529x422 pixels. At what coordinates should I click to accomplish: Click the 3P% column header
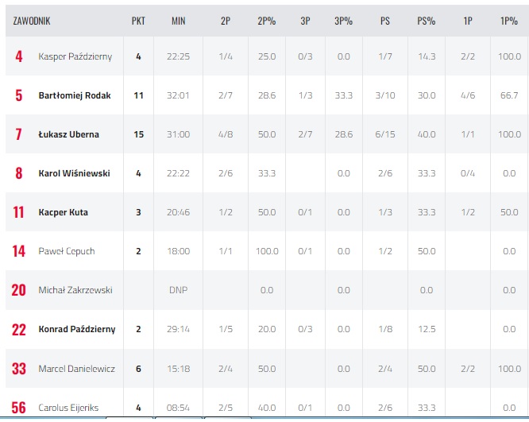pyautogui.click(x=343, y=21)
